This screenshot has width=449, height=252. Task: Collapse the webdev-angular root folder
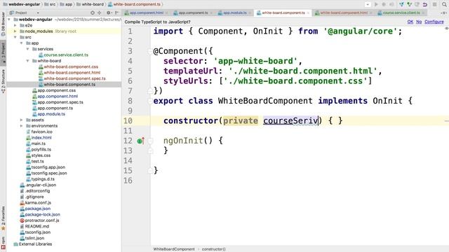[9, 20]
